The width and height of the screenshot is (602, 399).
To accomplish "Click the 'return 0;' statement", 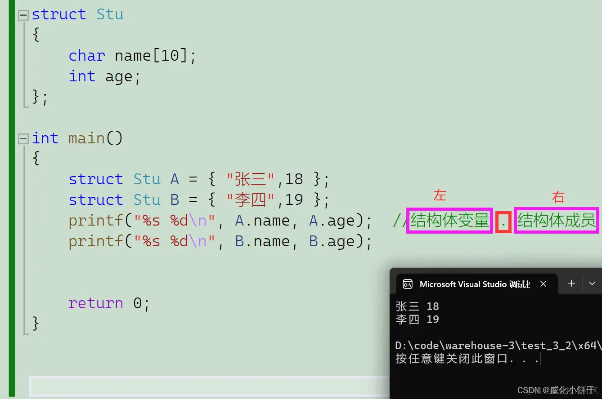I will [x=109, y=303].
